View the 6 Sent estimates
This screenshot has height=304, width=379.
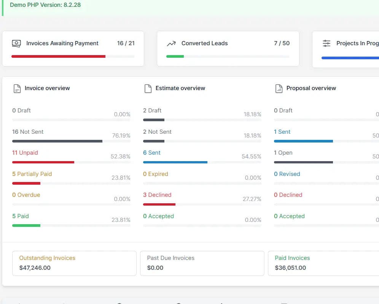click(152, 153)
